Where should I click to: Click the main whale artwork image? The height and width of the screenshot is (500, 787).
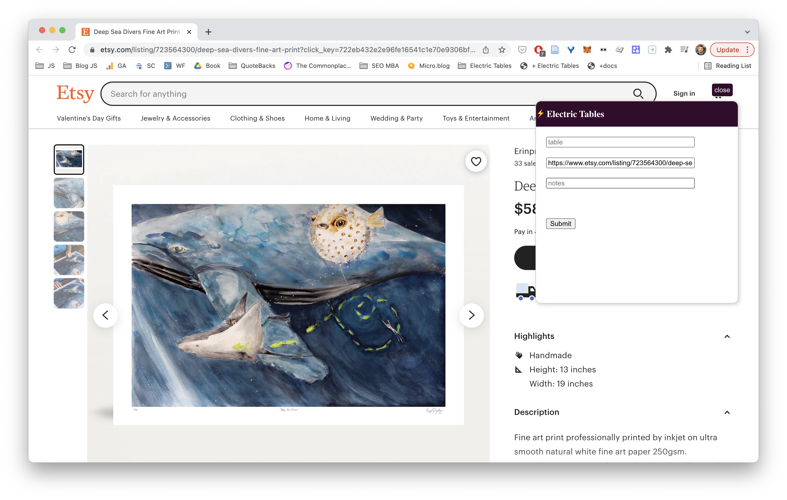pyautogui.click(x=288, y=305)
